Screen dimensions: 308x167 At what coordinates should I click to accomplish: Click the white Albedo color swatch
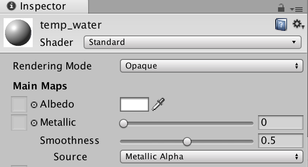pyautogui.click(x=134, y=104)
